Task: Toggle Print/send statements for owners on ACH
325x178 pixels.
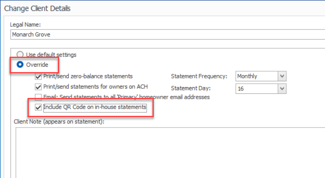Action: [x=38, y=87]
